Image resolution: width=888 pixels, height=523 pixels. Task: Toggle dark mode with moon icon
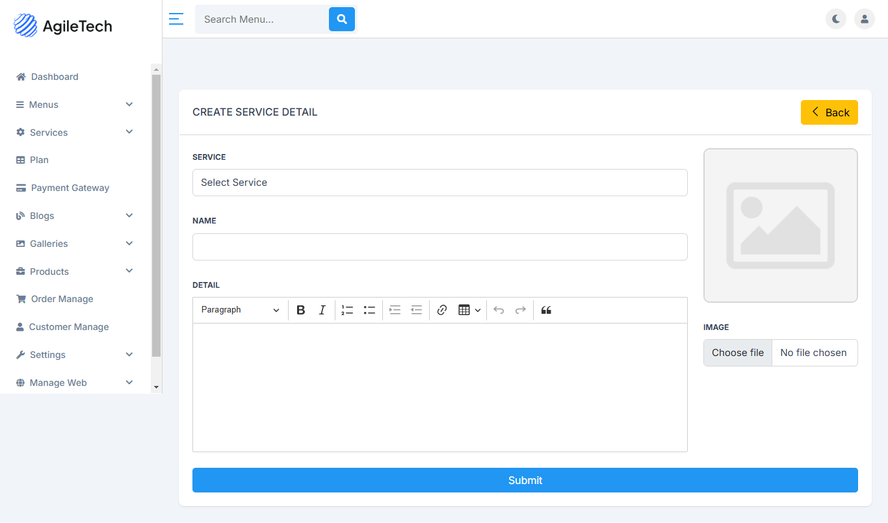pyautogui.click(x=836, y=19)
